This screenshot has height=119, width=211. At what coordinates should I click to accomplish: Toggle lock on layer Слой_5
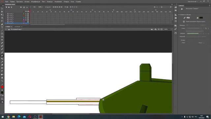click(x=28, y=18)
